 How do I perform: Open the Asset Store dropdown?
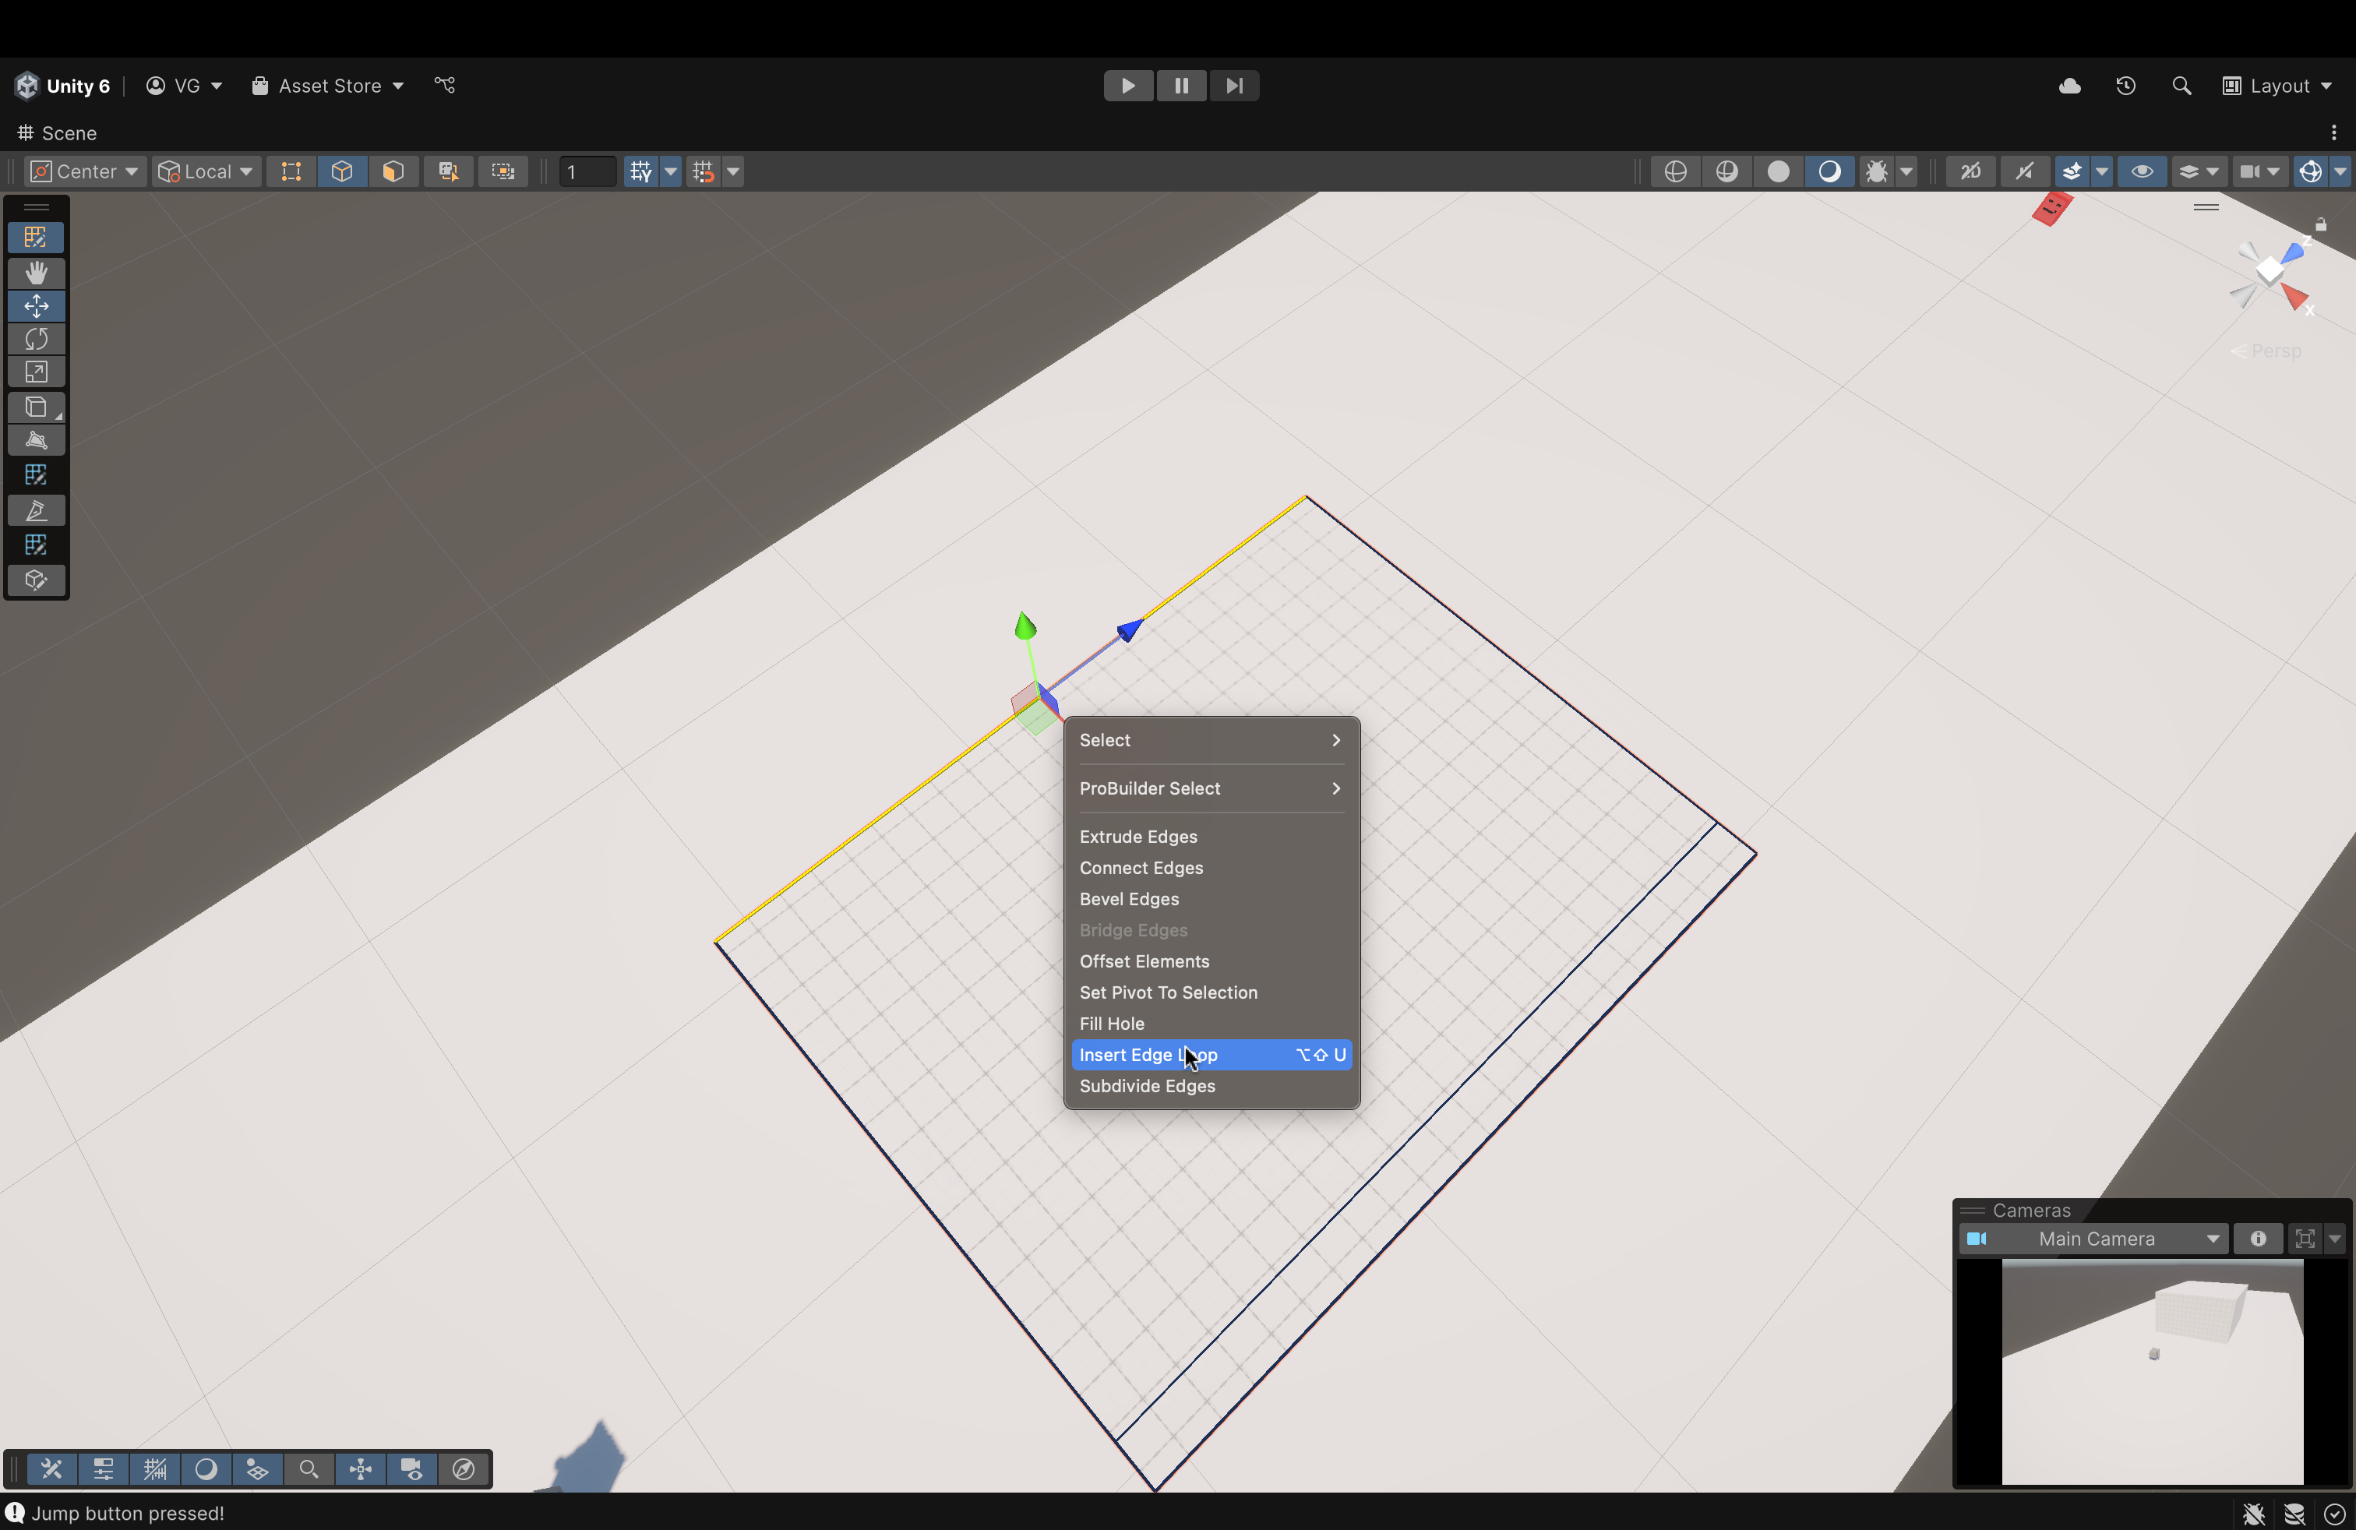(328, 86)
